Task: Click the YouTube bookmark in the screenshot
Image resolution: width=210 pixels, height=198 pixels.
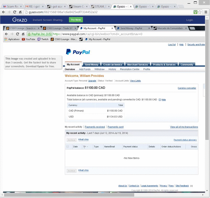Action: (x=29, y=39)
